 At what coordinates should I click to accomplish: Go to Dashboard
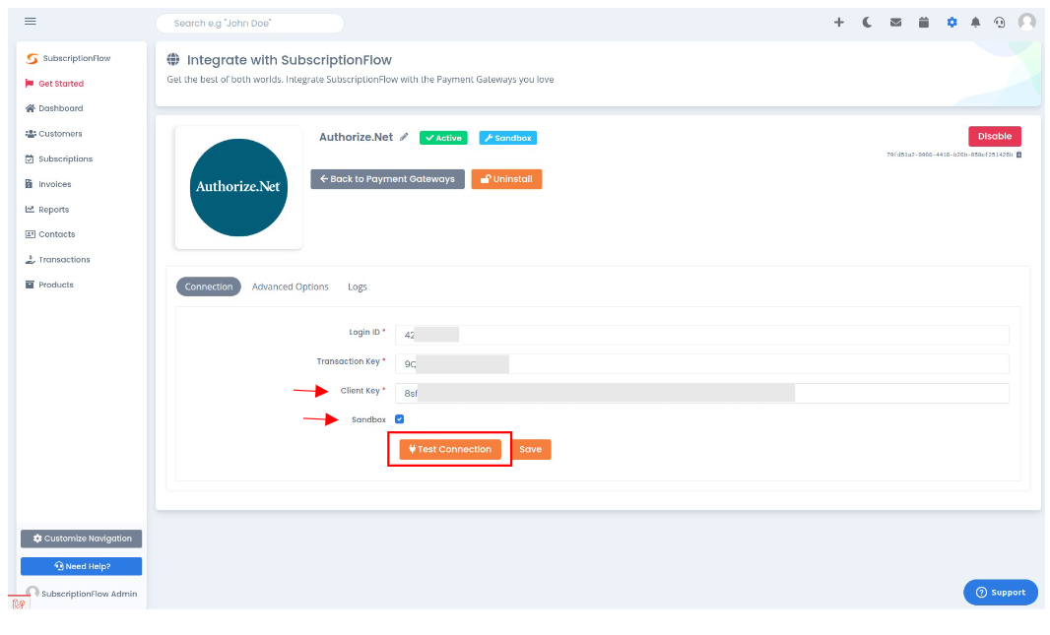[54, 108]
